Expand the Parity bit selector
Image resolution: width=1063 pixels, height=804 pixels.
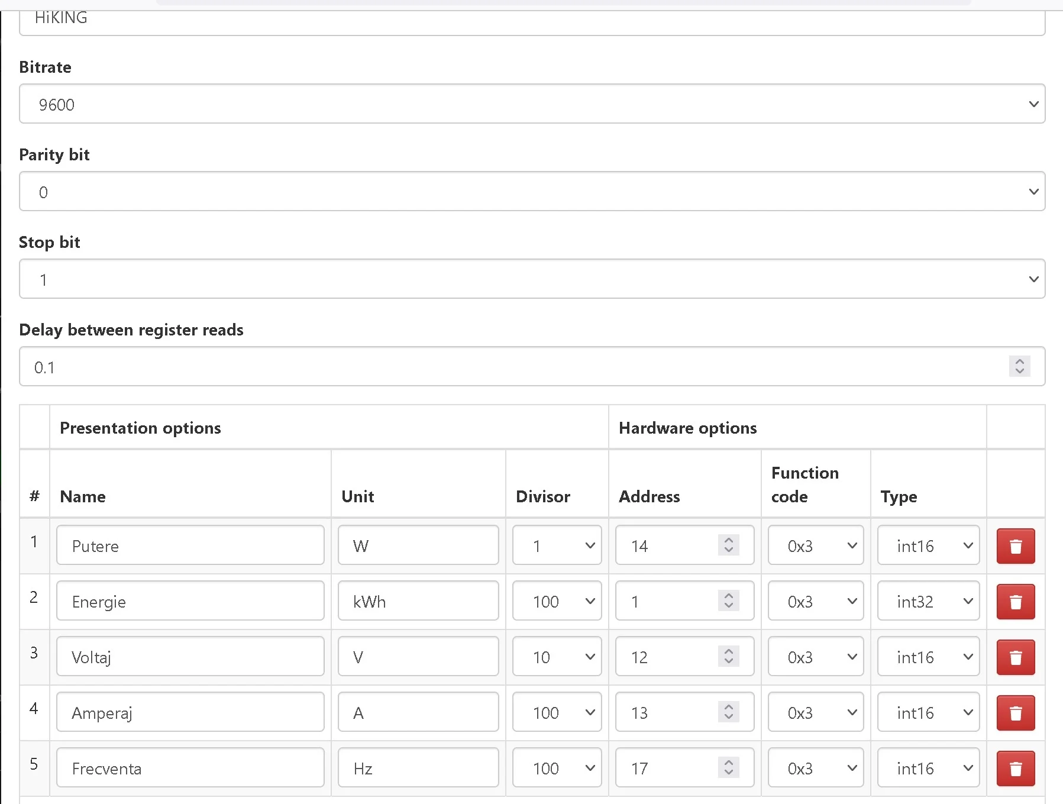532,192
